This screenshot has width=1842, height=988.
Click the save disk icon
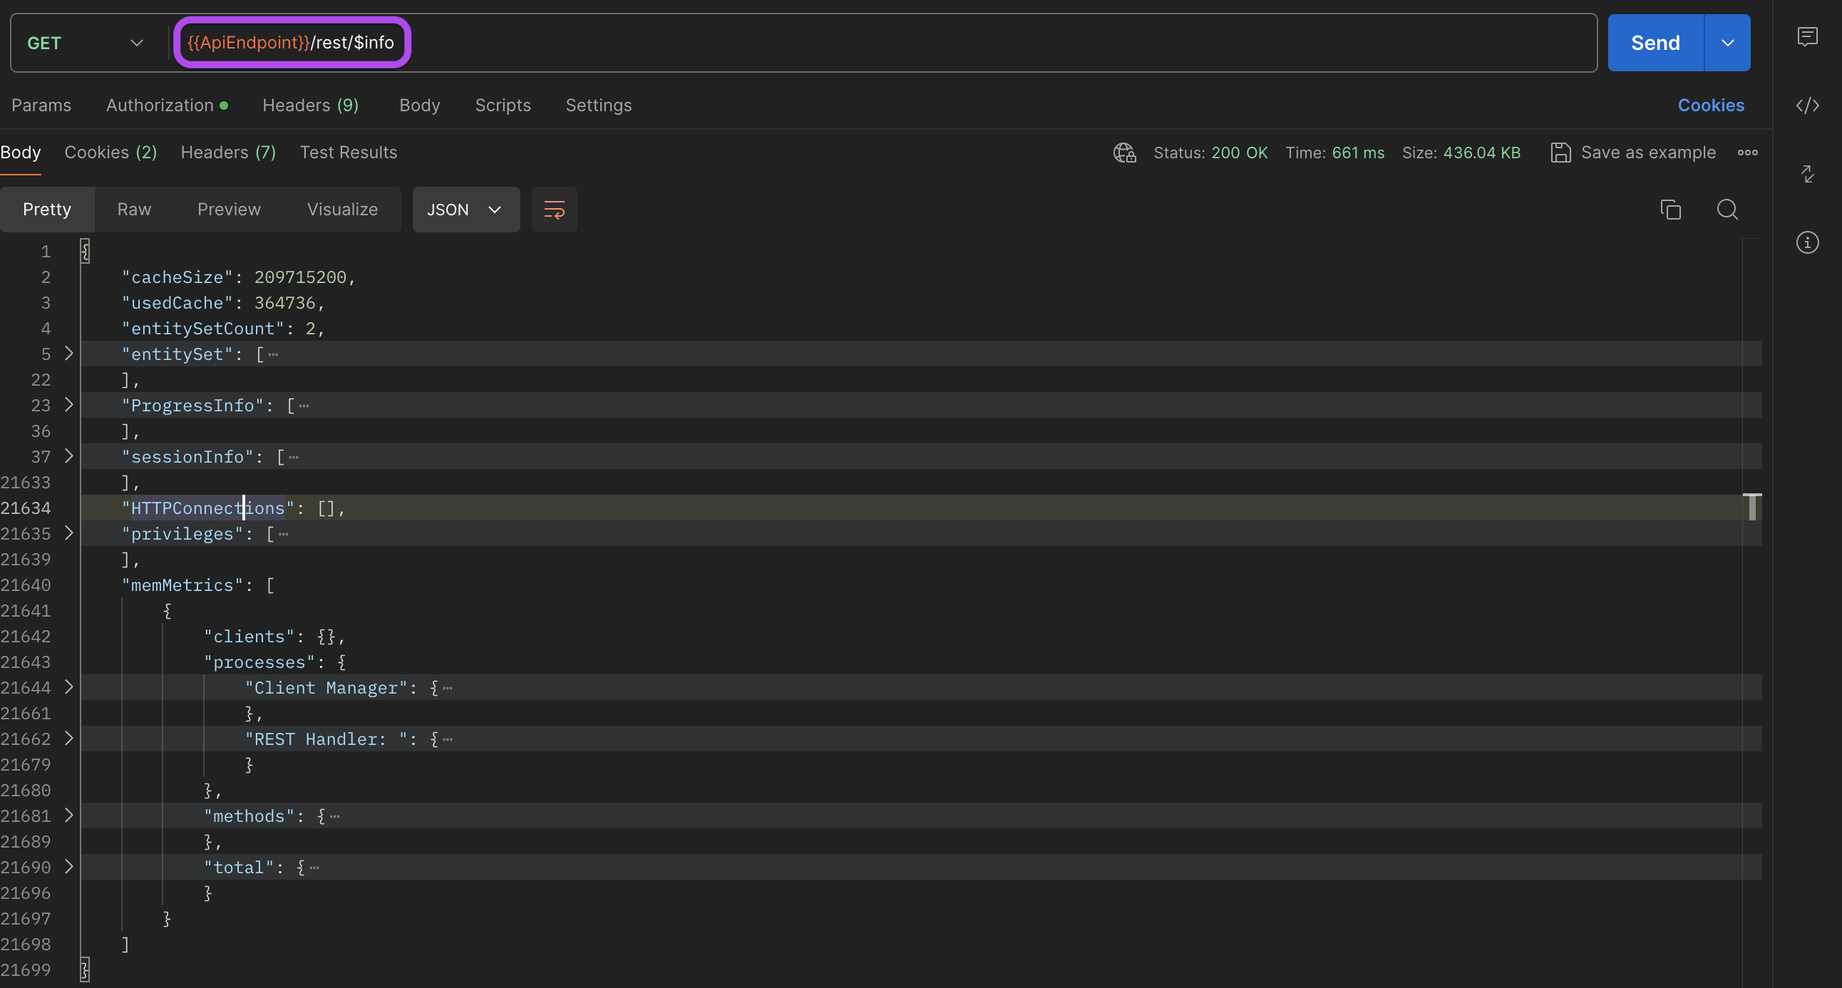pyautogui.click(x=1560, y=153)
